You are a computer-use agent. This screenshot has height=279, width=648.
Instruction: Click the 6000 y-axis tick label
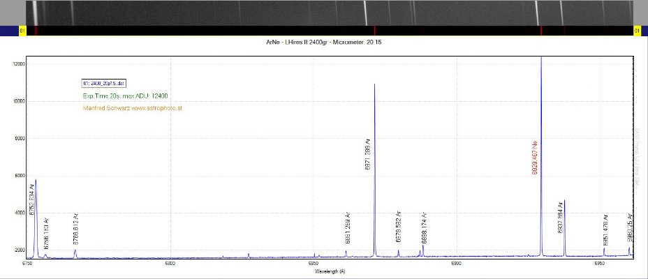20,175
